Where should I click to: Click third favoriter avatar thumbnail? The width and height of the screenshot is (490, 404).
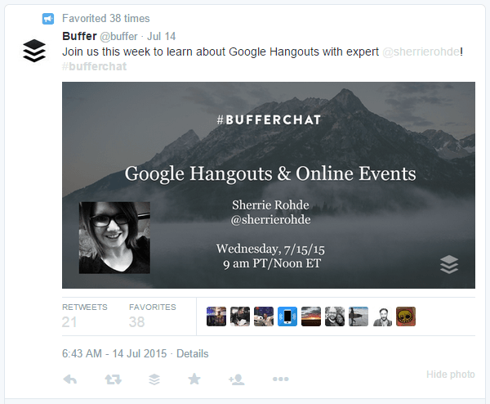pyautogui.click(x=264, y=316)
